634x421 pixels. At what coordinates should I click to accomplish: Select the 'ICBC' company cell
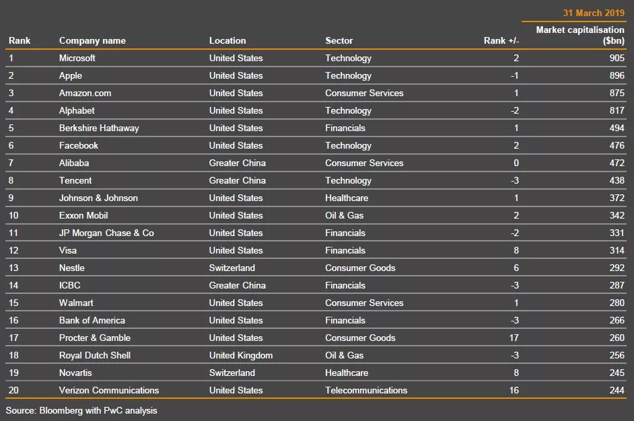point(69,285)
